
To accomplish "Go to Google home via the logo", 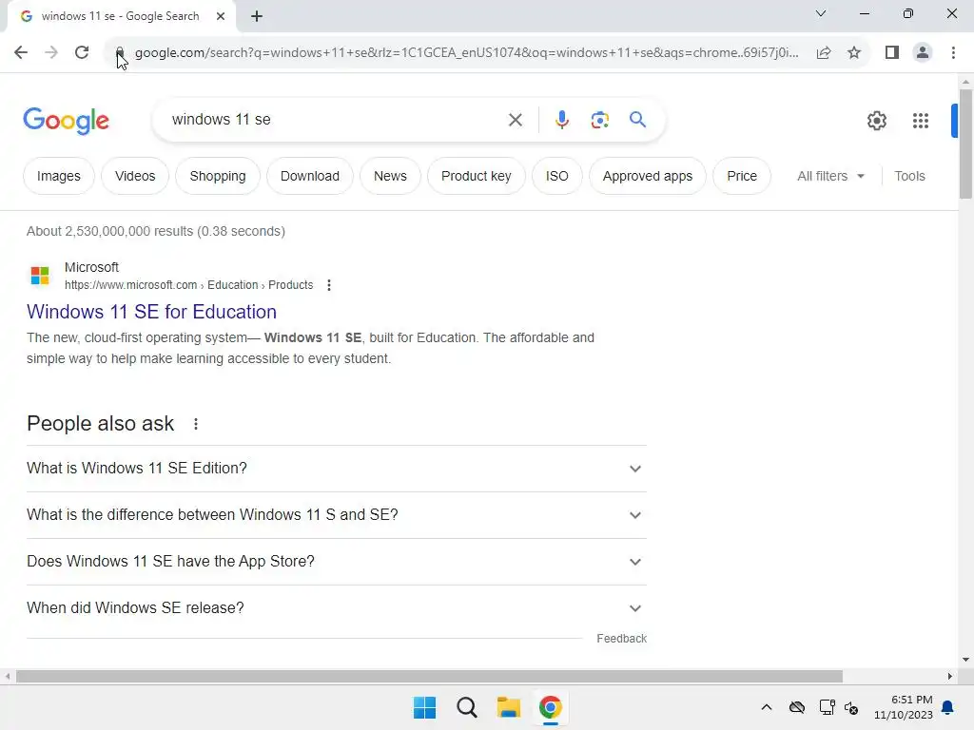I will pos(66,121).
